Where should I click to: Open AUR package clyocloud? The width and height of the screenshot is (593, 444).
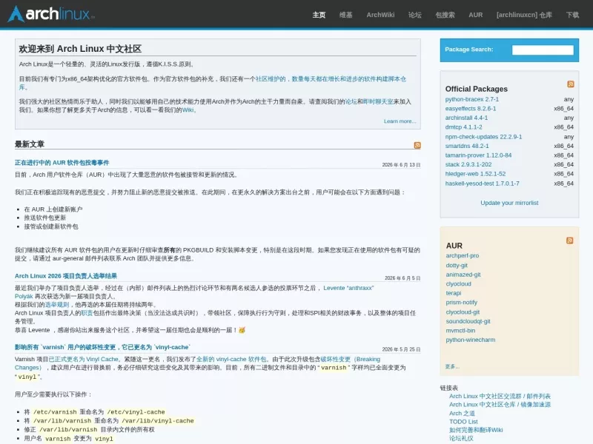pos(458,284)
